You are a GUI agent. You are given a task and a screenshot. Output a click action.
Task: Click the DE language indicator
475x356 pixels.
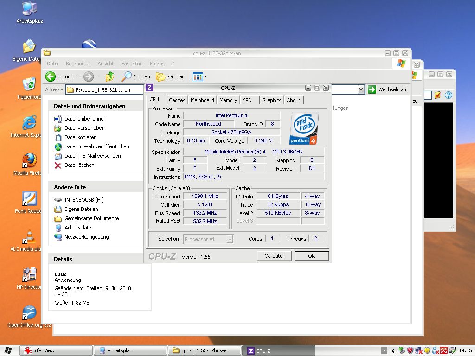coord(384,350)
